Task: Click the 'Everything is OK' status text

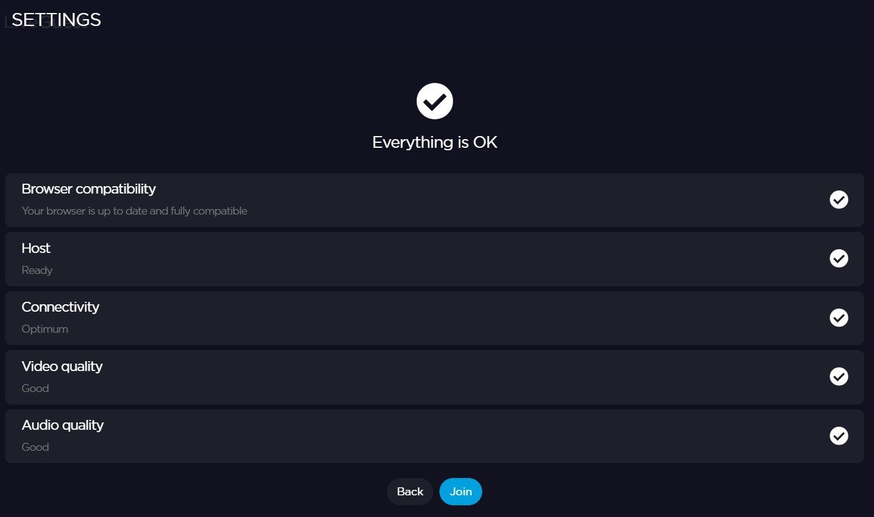Action: click(435, 142)
